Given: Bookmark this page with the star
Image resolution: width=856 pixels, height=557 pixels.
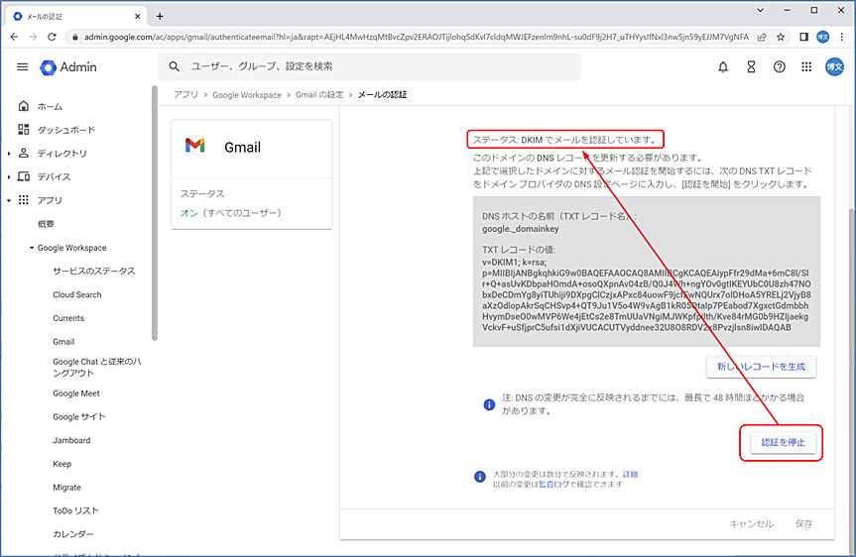Looking at the screenshot, I should tap(781, 37).
